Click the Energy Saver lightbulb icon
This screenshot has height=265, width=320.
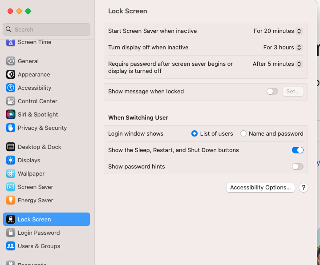tap(11, 201)
